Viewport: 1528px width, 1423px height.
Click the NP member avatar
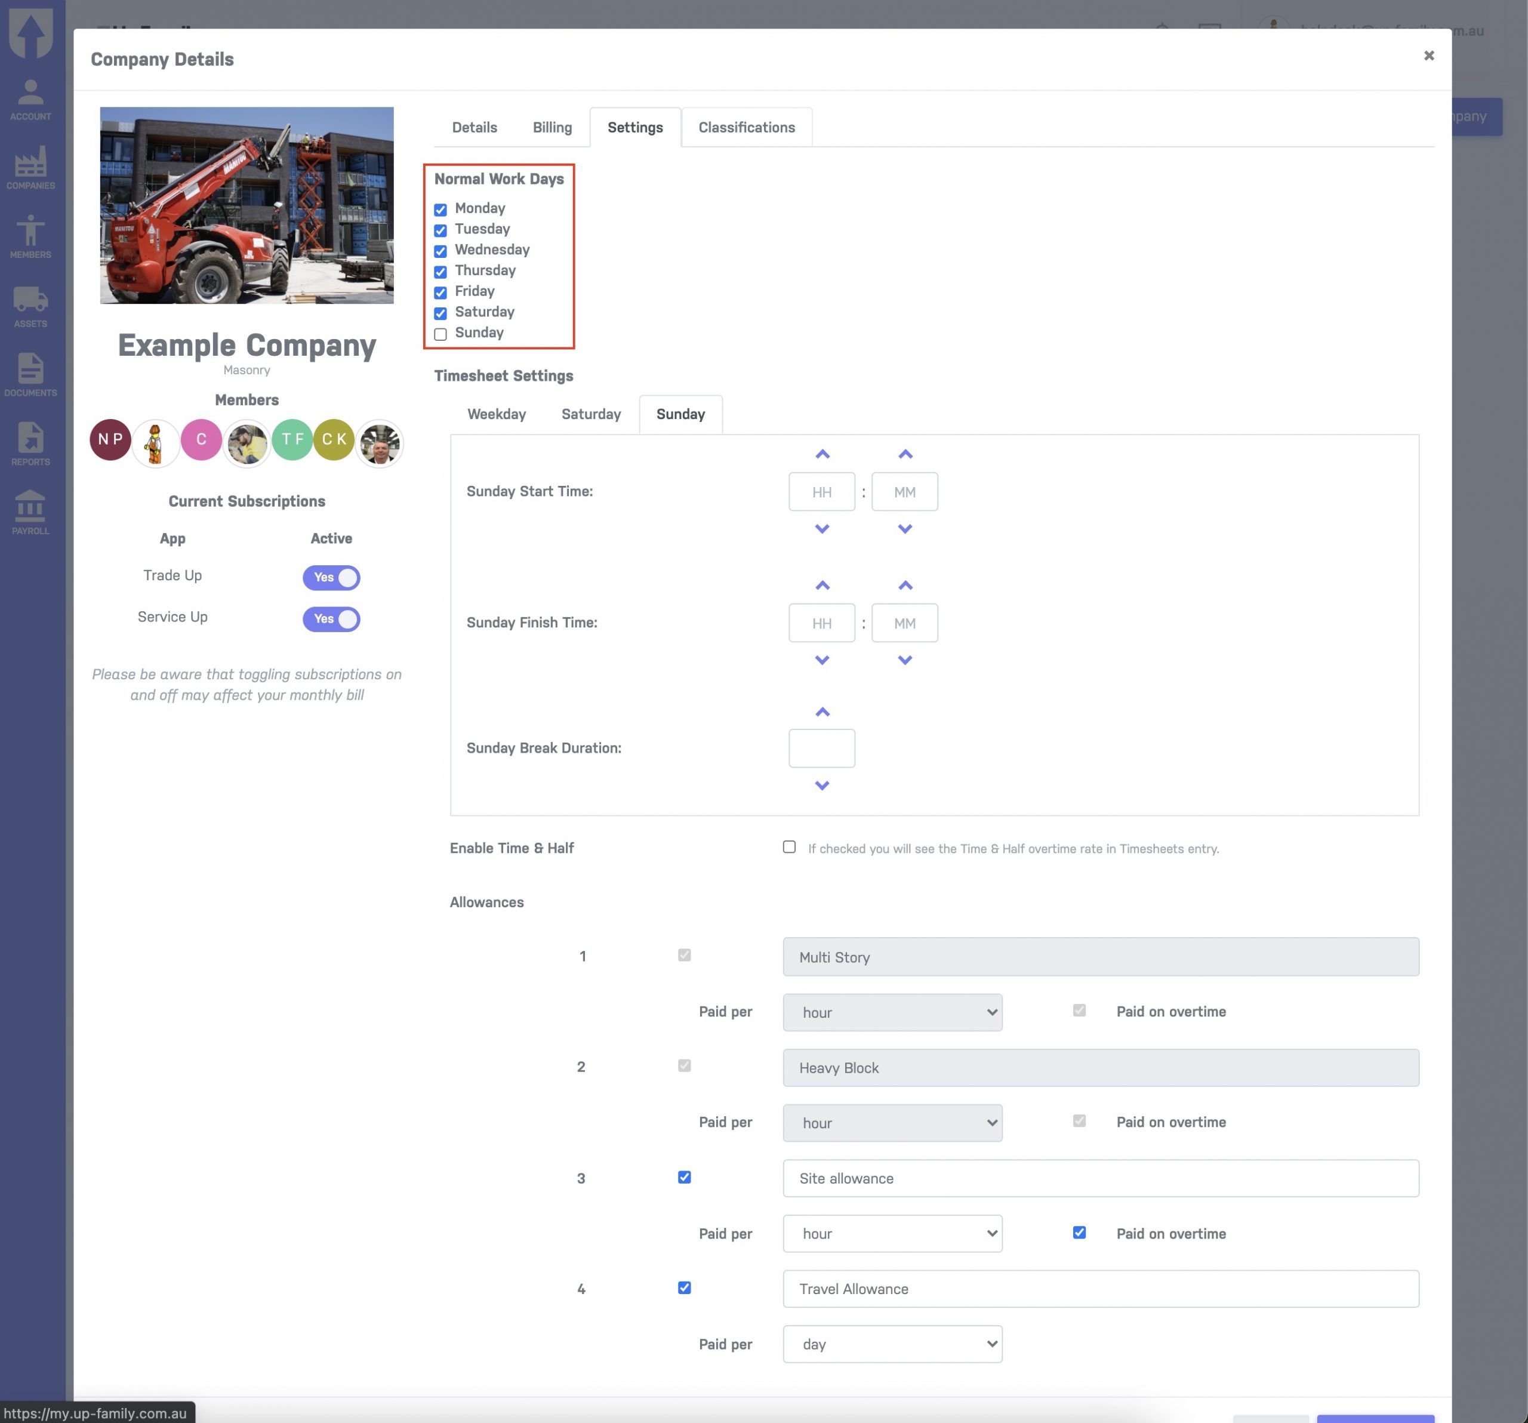110,440
